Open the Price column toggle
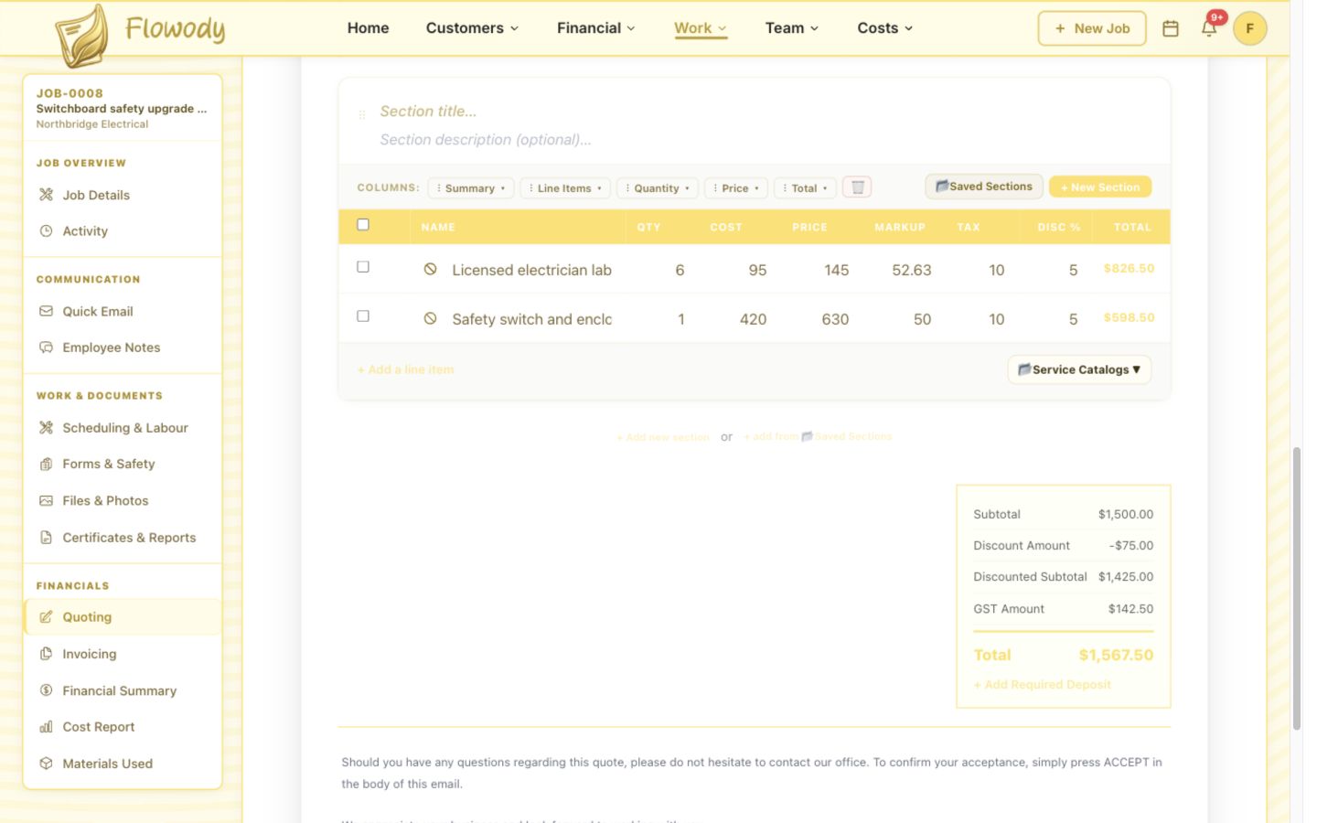The width and height of the screenshot is (1317, 823). coord(736,188)
